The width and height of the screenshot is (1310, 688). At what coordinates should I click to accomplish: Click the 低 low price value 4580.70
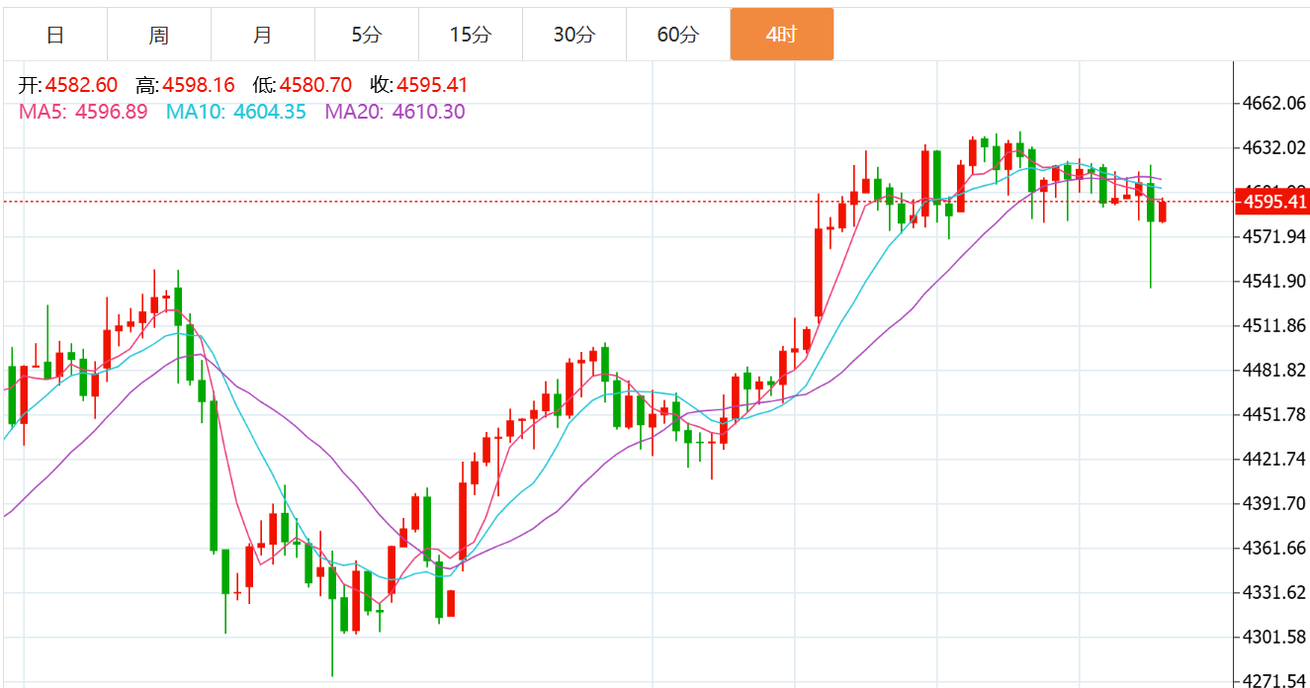315,85
